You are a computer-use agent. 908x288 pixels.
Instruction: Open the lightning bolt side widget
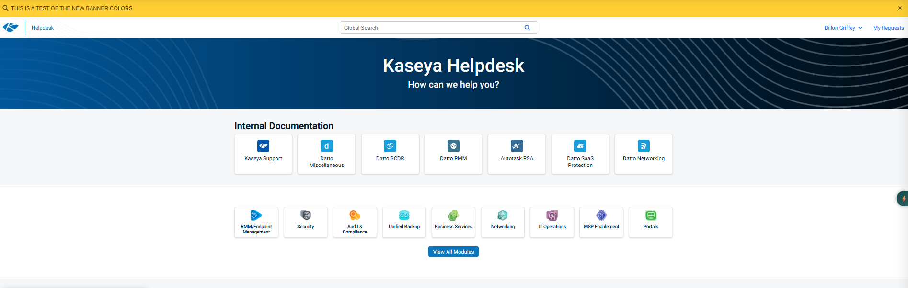903,199
